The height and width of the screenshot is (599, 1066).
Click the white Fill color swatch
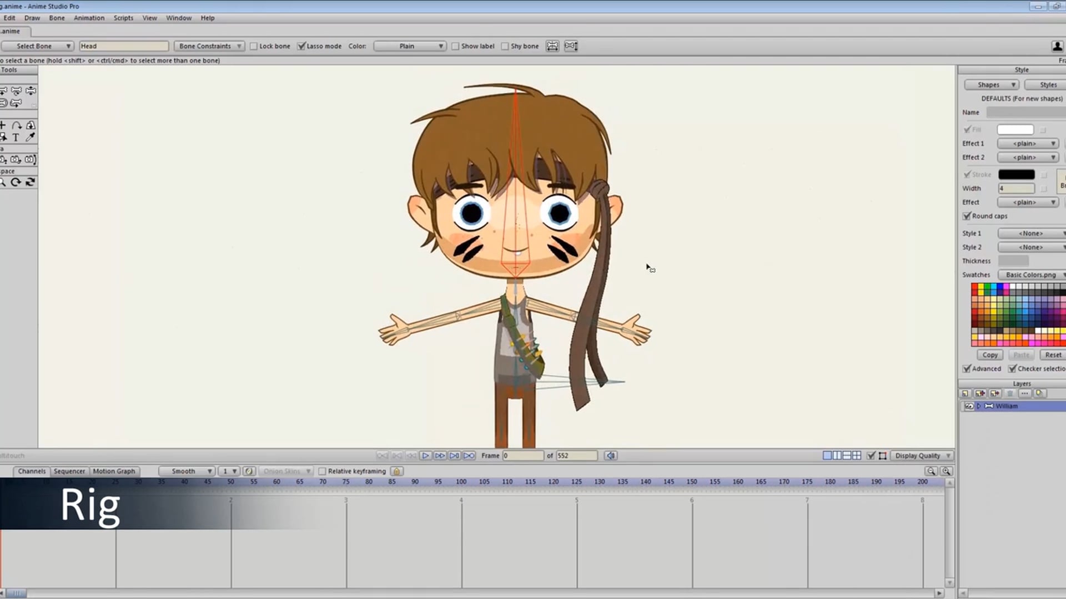pos(1015,130)
